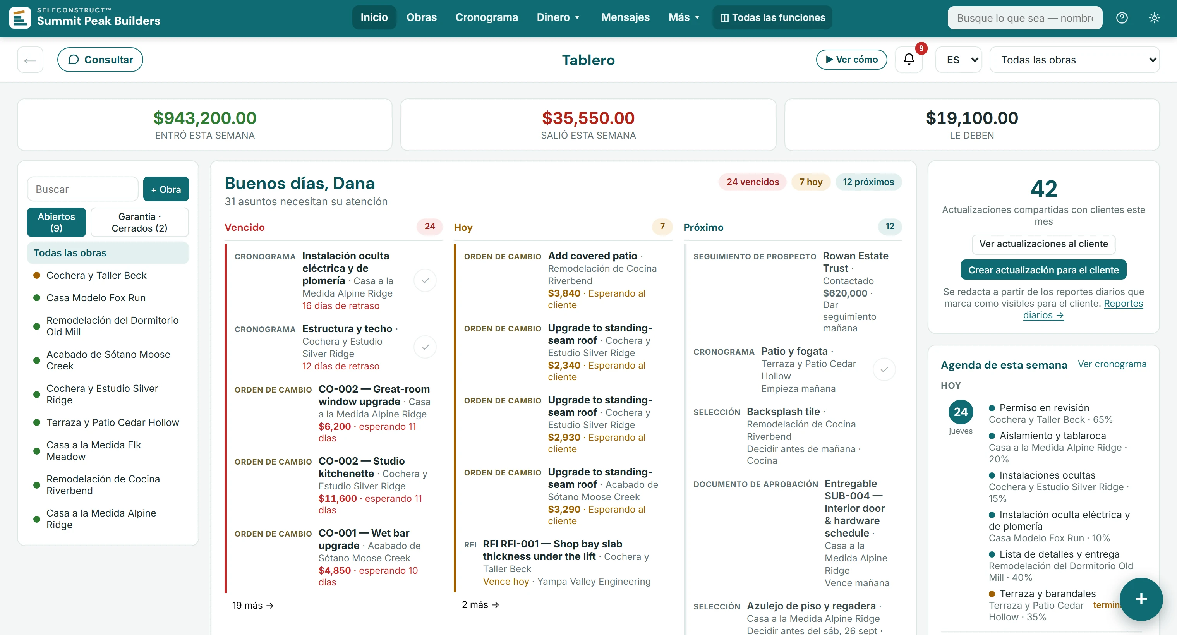Image resolution: width=1177 pixels, height=635 pixels.
Task: Expand 19 más overdue items
Action: [253, 605]
